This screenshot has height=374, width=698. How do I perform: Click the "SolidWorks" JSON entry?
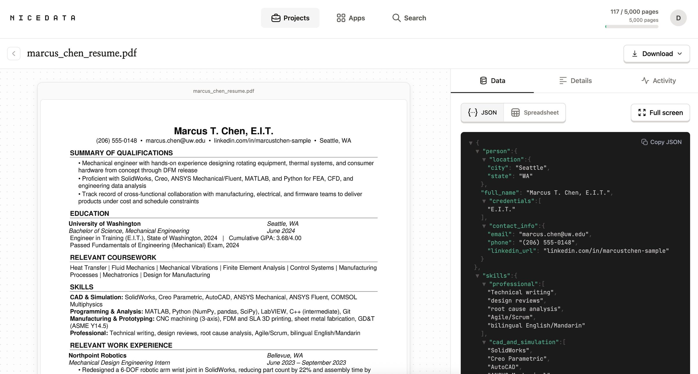508,350
